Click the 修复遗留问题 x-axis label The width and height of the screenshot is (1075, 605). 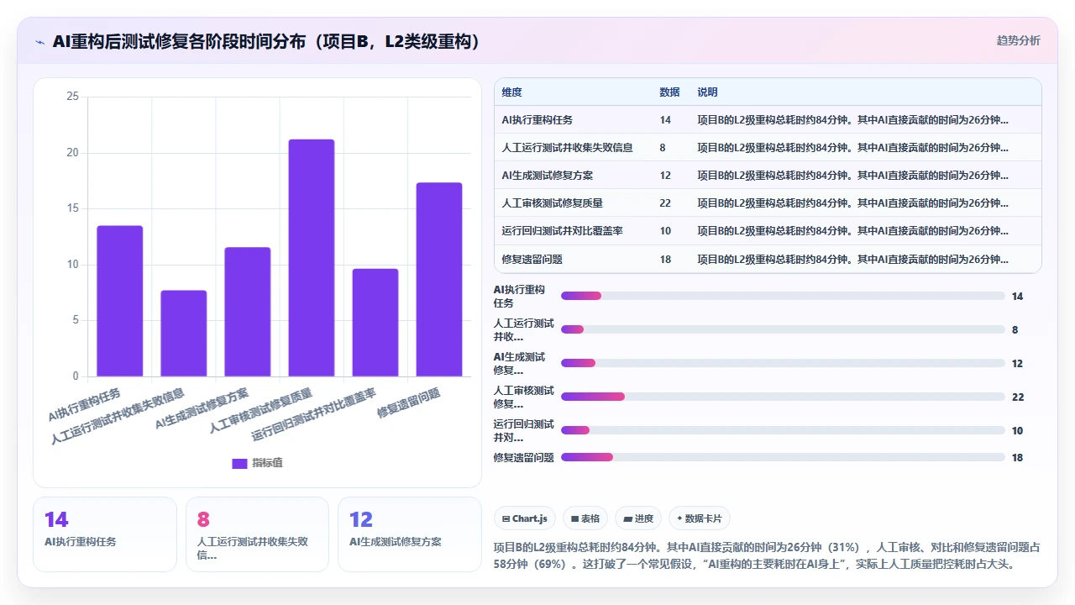click(x=409, y=402)
